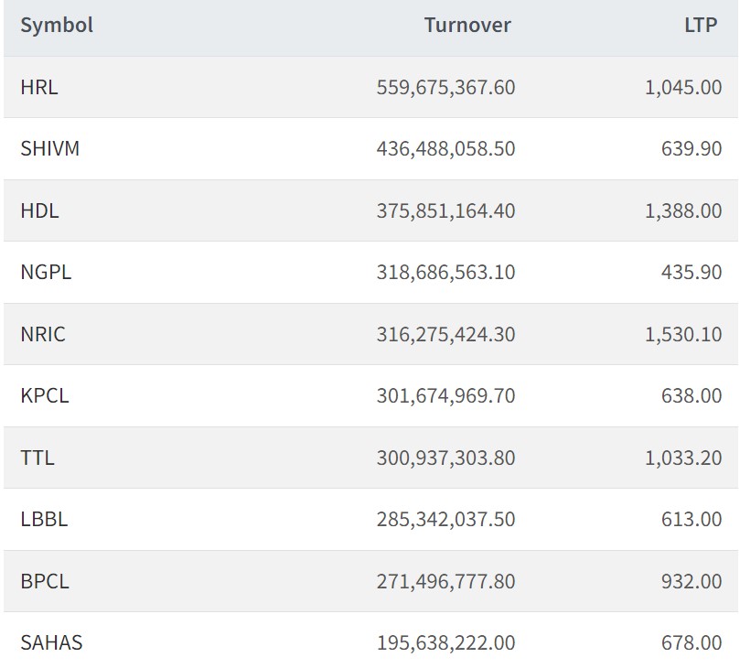Image resolution: width=740 pixels, height=668 pixels.
Task: Click HRL turnover value 559,675,367.60
Action: [x=445, y=88]
